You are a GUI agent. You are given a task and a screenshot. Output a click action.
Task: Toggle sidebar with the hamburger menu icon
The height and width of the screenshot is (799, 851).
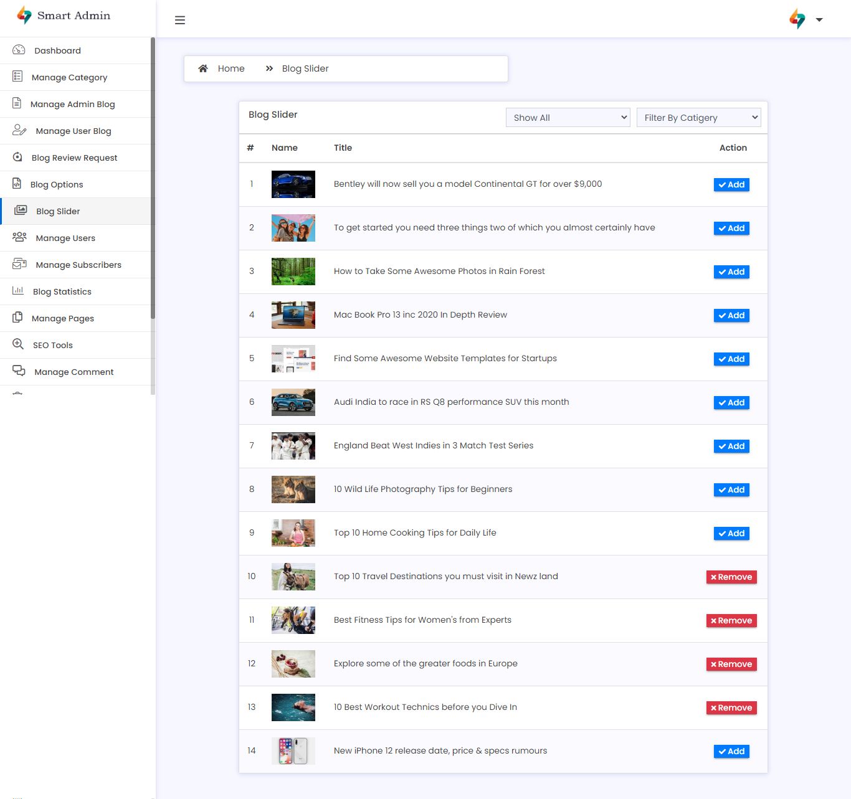point(180,20)
